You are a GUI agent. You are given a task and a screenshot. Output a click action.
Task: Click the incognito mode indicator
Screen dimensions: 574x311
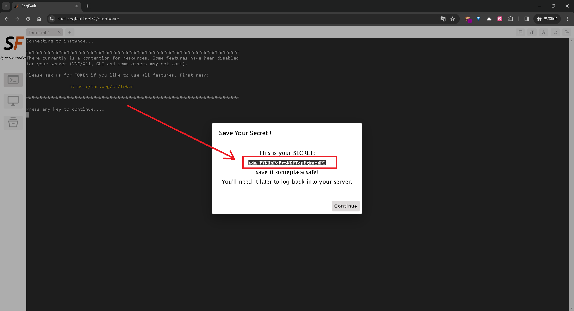pyautogui.click(x=547, y=19)
